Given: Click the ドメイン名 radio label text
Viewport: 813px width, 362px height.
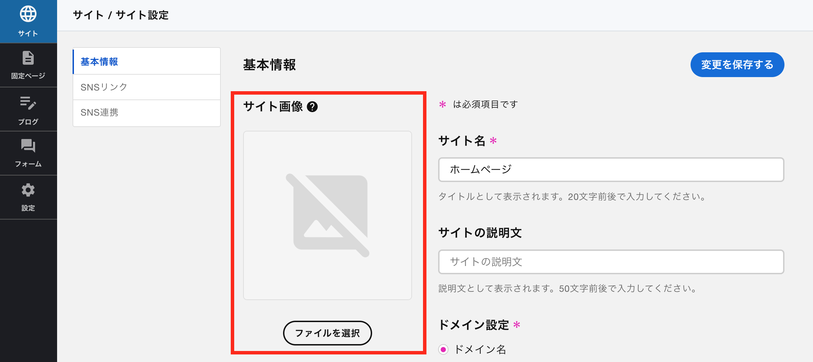Looking at the screenshot, I should click(x=480, y=350).
